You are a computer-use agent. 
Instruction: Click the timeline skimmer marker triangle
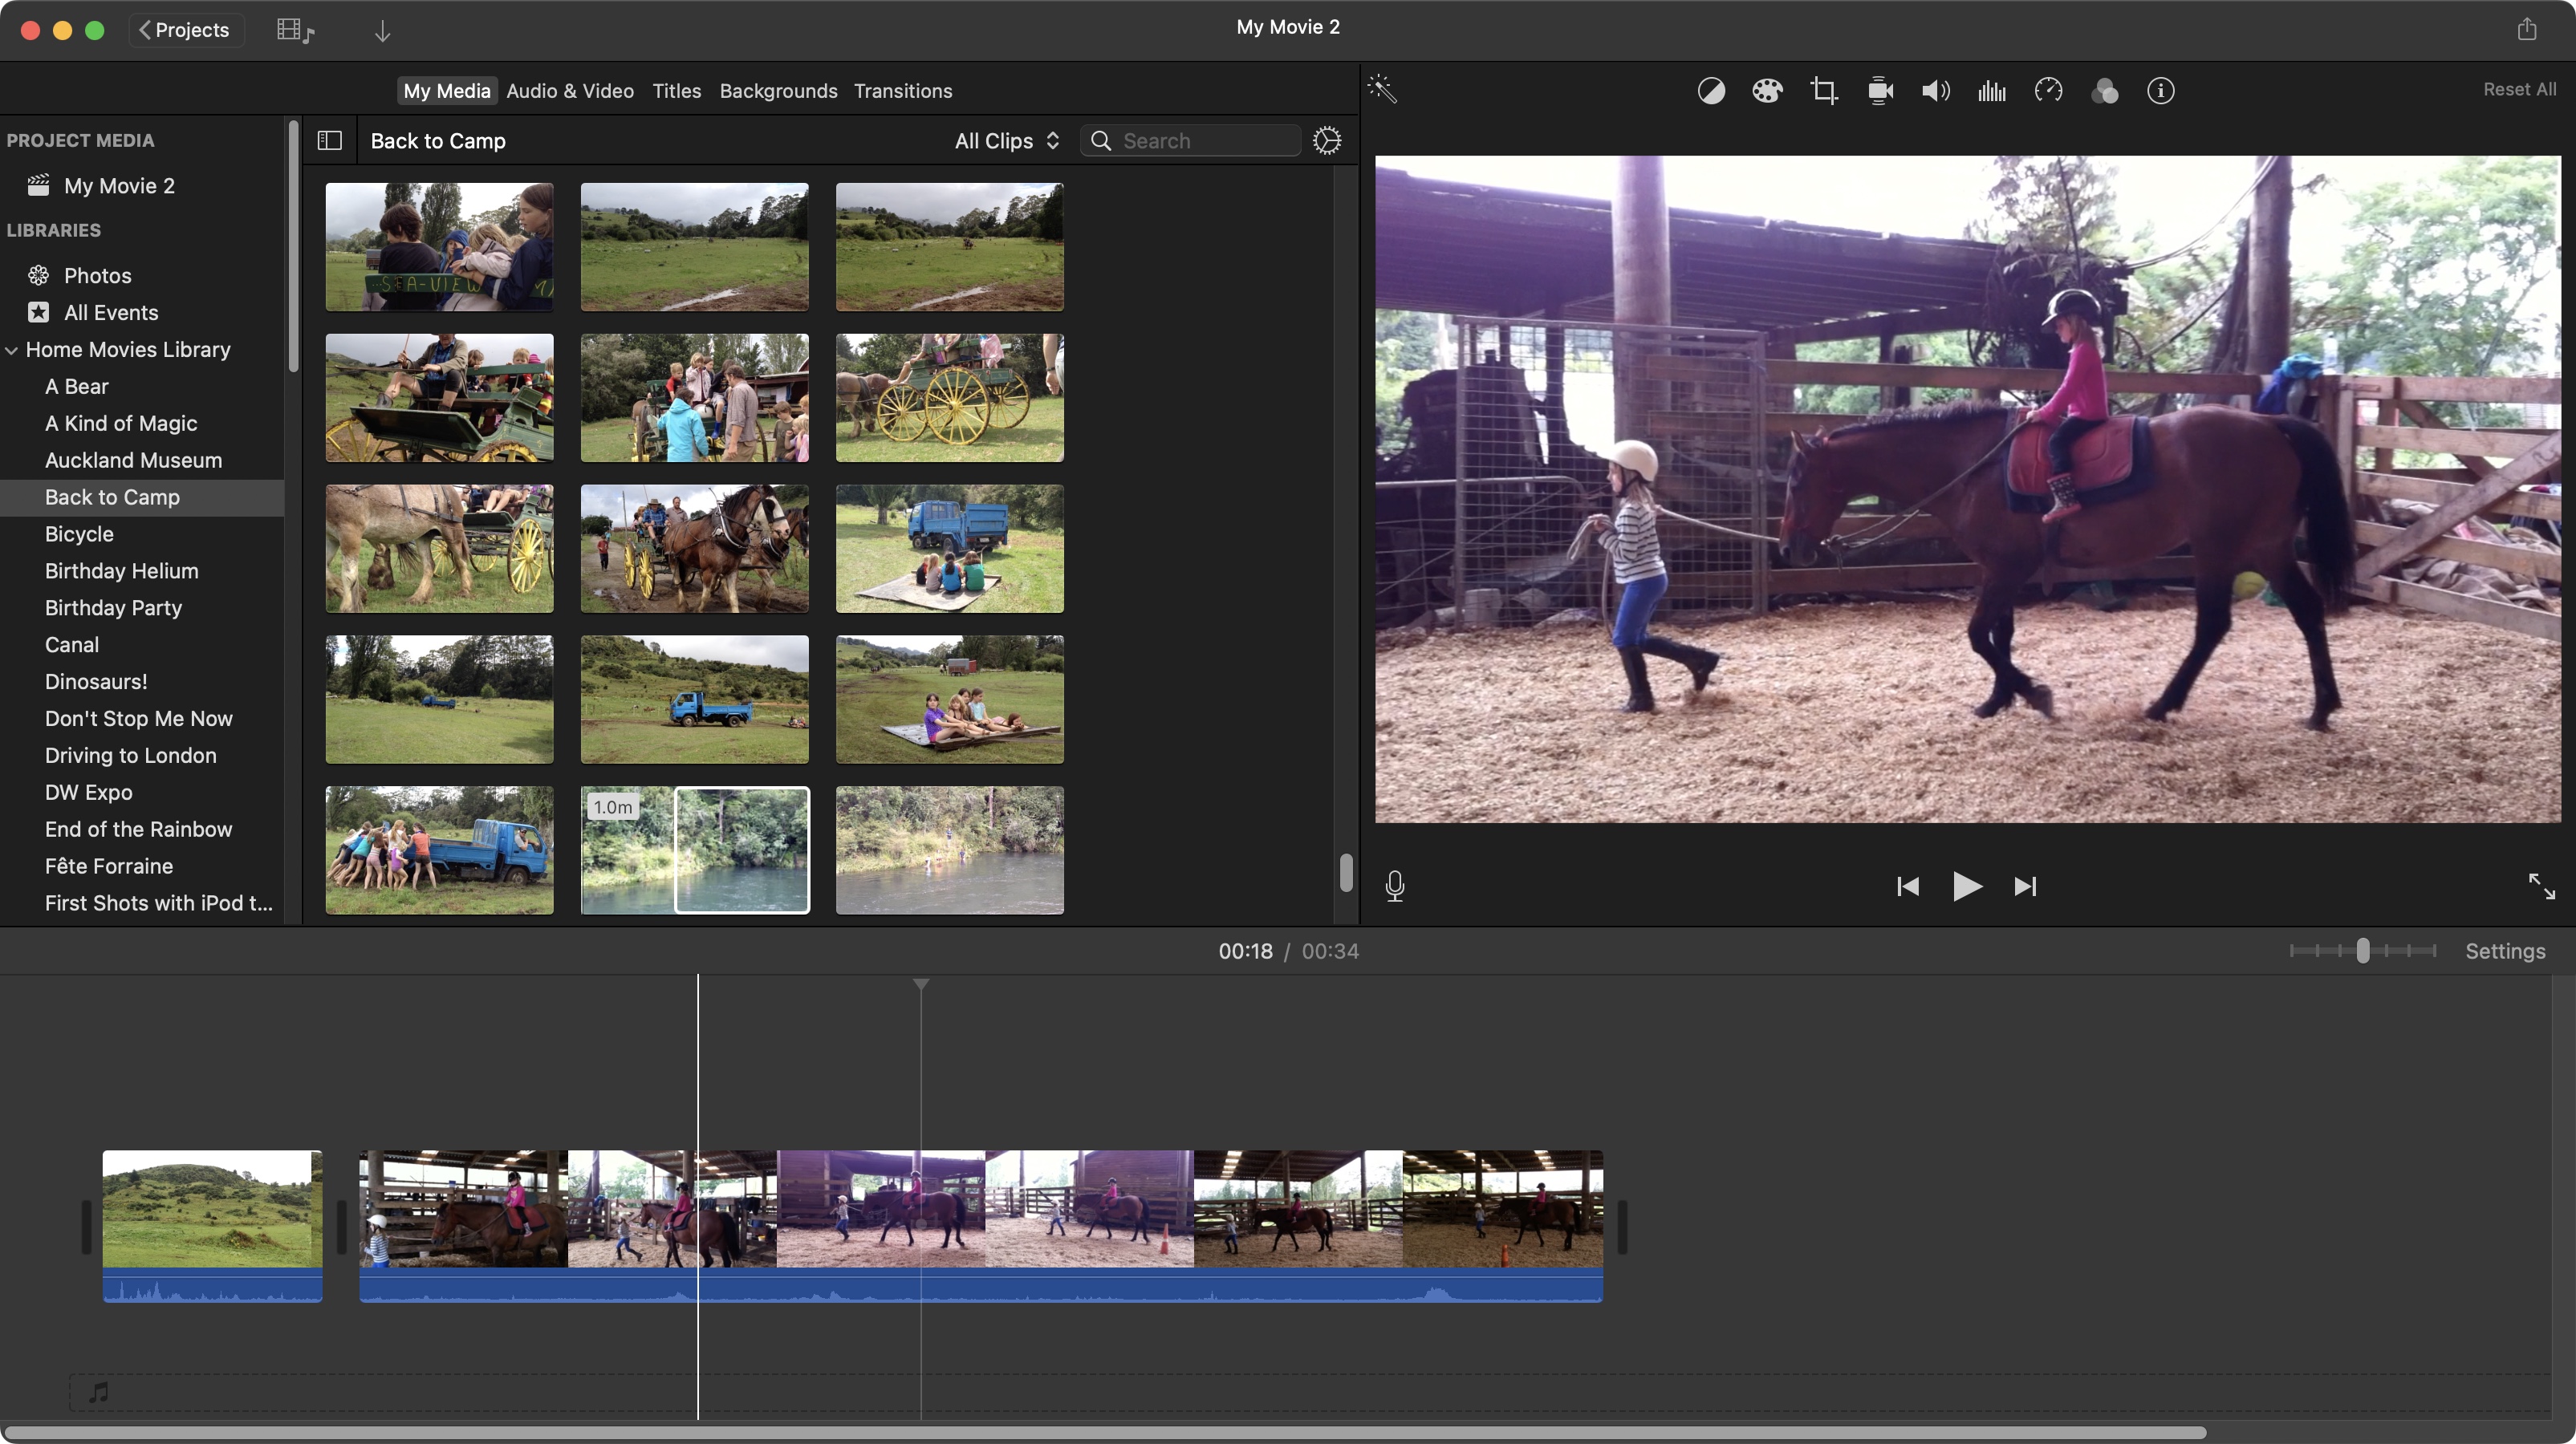921,985
